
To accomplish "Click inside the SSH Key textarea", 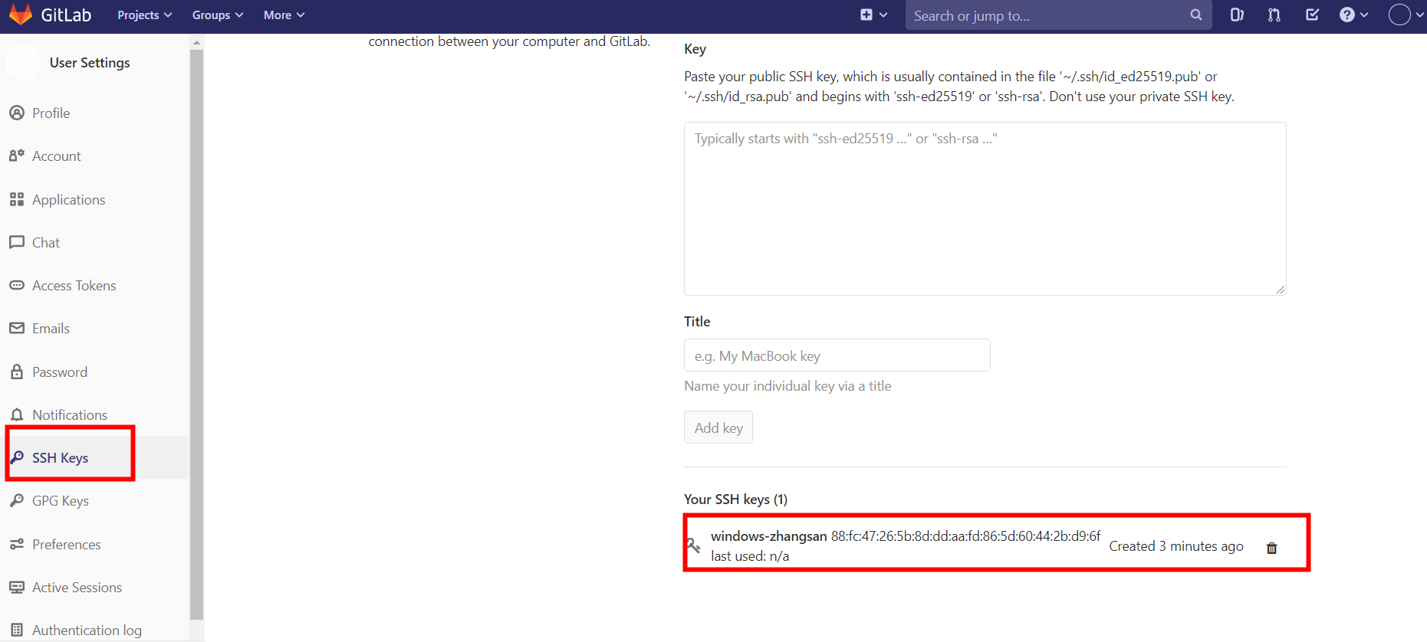I will [985, 208].
